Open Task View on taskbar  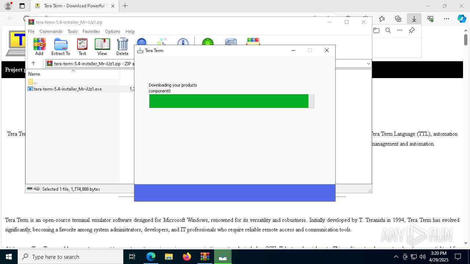(x=133, y=257)
